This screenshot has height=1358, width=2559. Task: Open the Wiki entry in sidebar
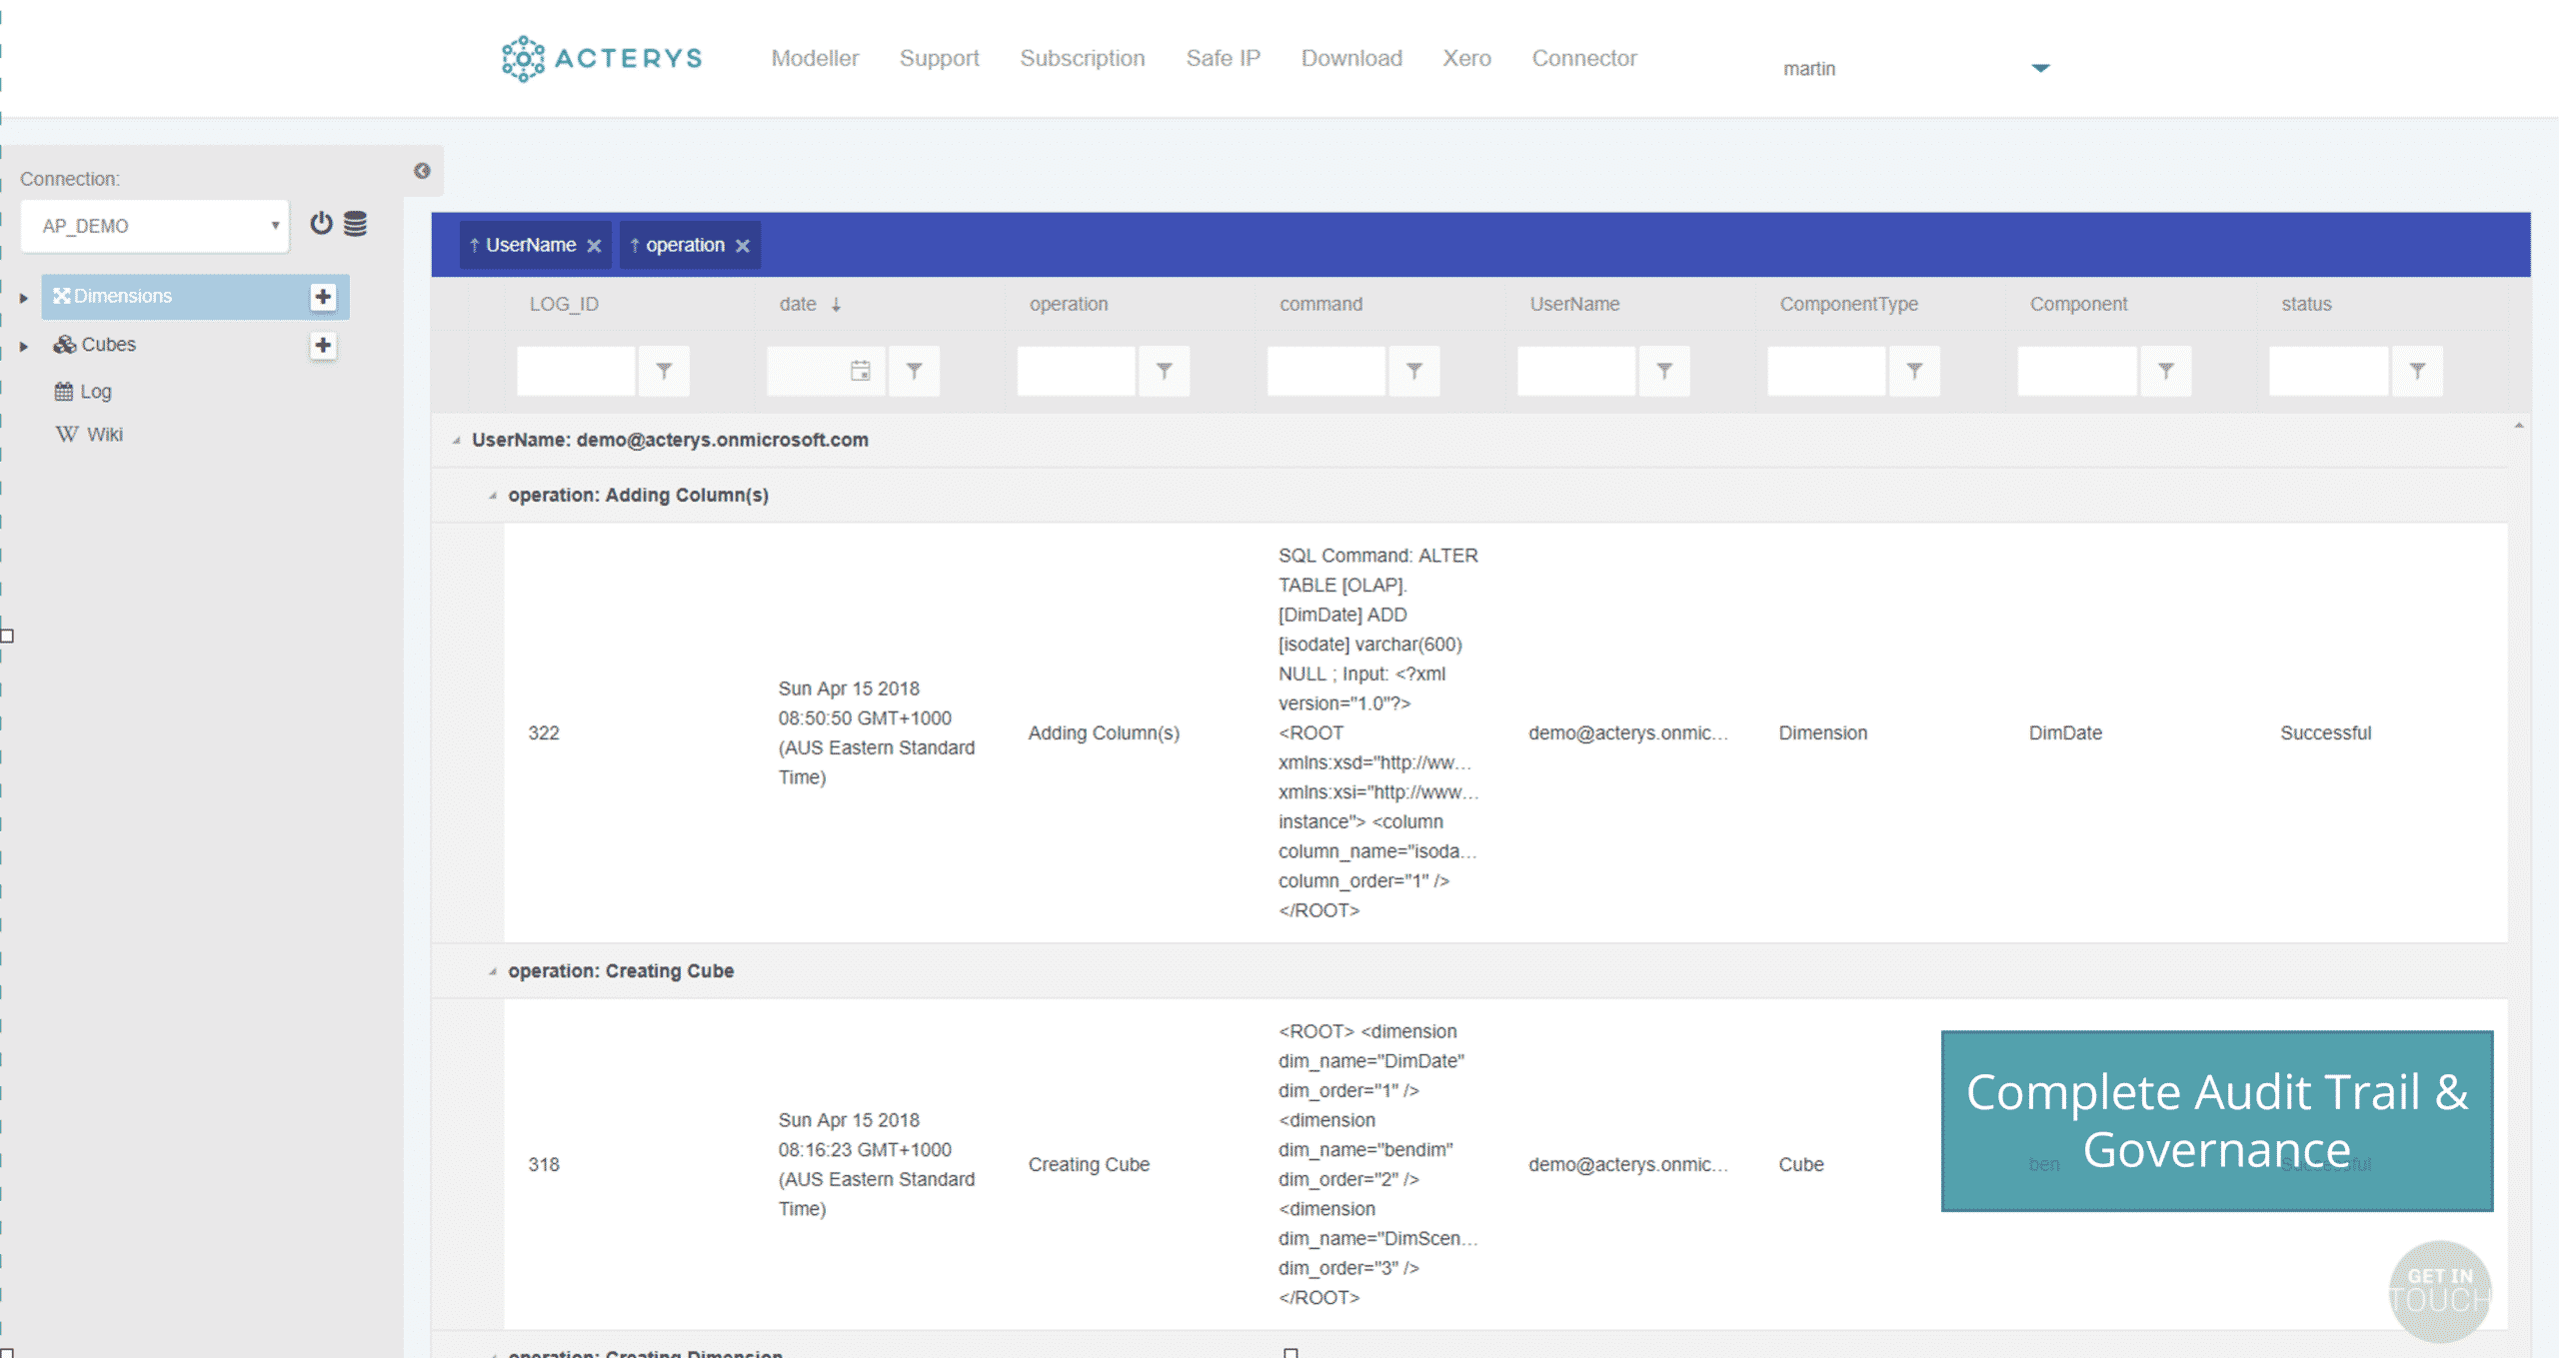coord(89,435)
